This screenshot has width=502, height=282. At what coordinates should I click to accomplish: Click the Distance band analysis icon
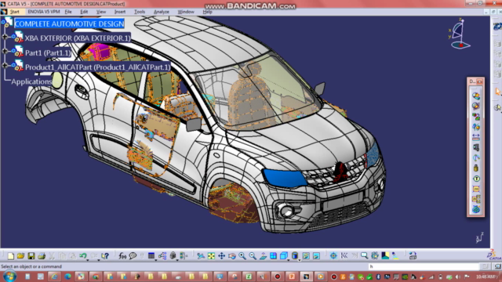[476, 117]
